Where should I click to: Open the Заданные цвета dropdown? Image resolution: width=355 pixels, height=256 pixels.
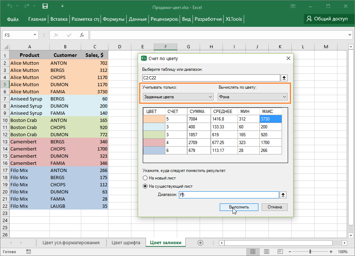pyautogui.click(x=178, y=97)
